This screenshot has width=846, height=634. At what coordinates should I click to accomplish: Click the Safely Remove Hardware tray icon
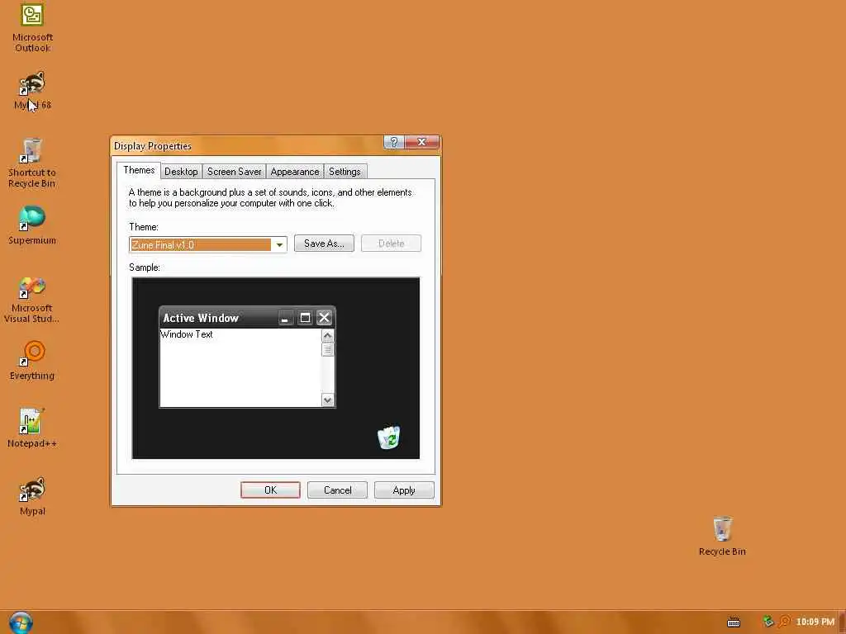[x=768, y=622]
